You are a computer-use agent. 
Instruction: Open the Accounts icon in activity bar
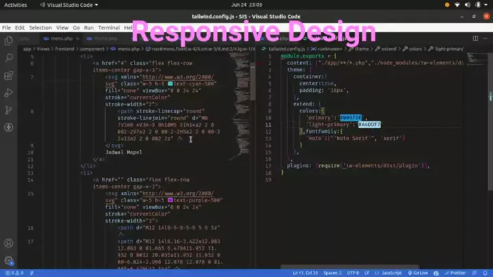tap(9, 243)
